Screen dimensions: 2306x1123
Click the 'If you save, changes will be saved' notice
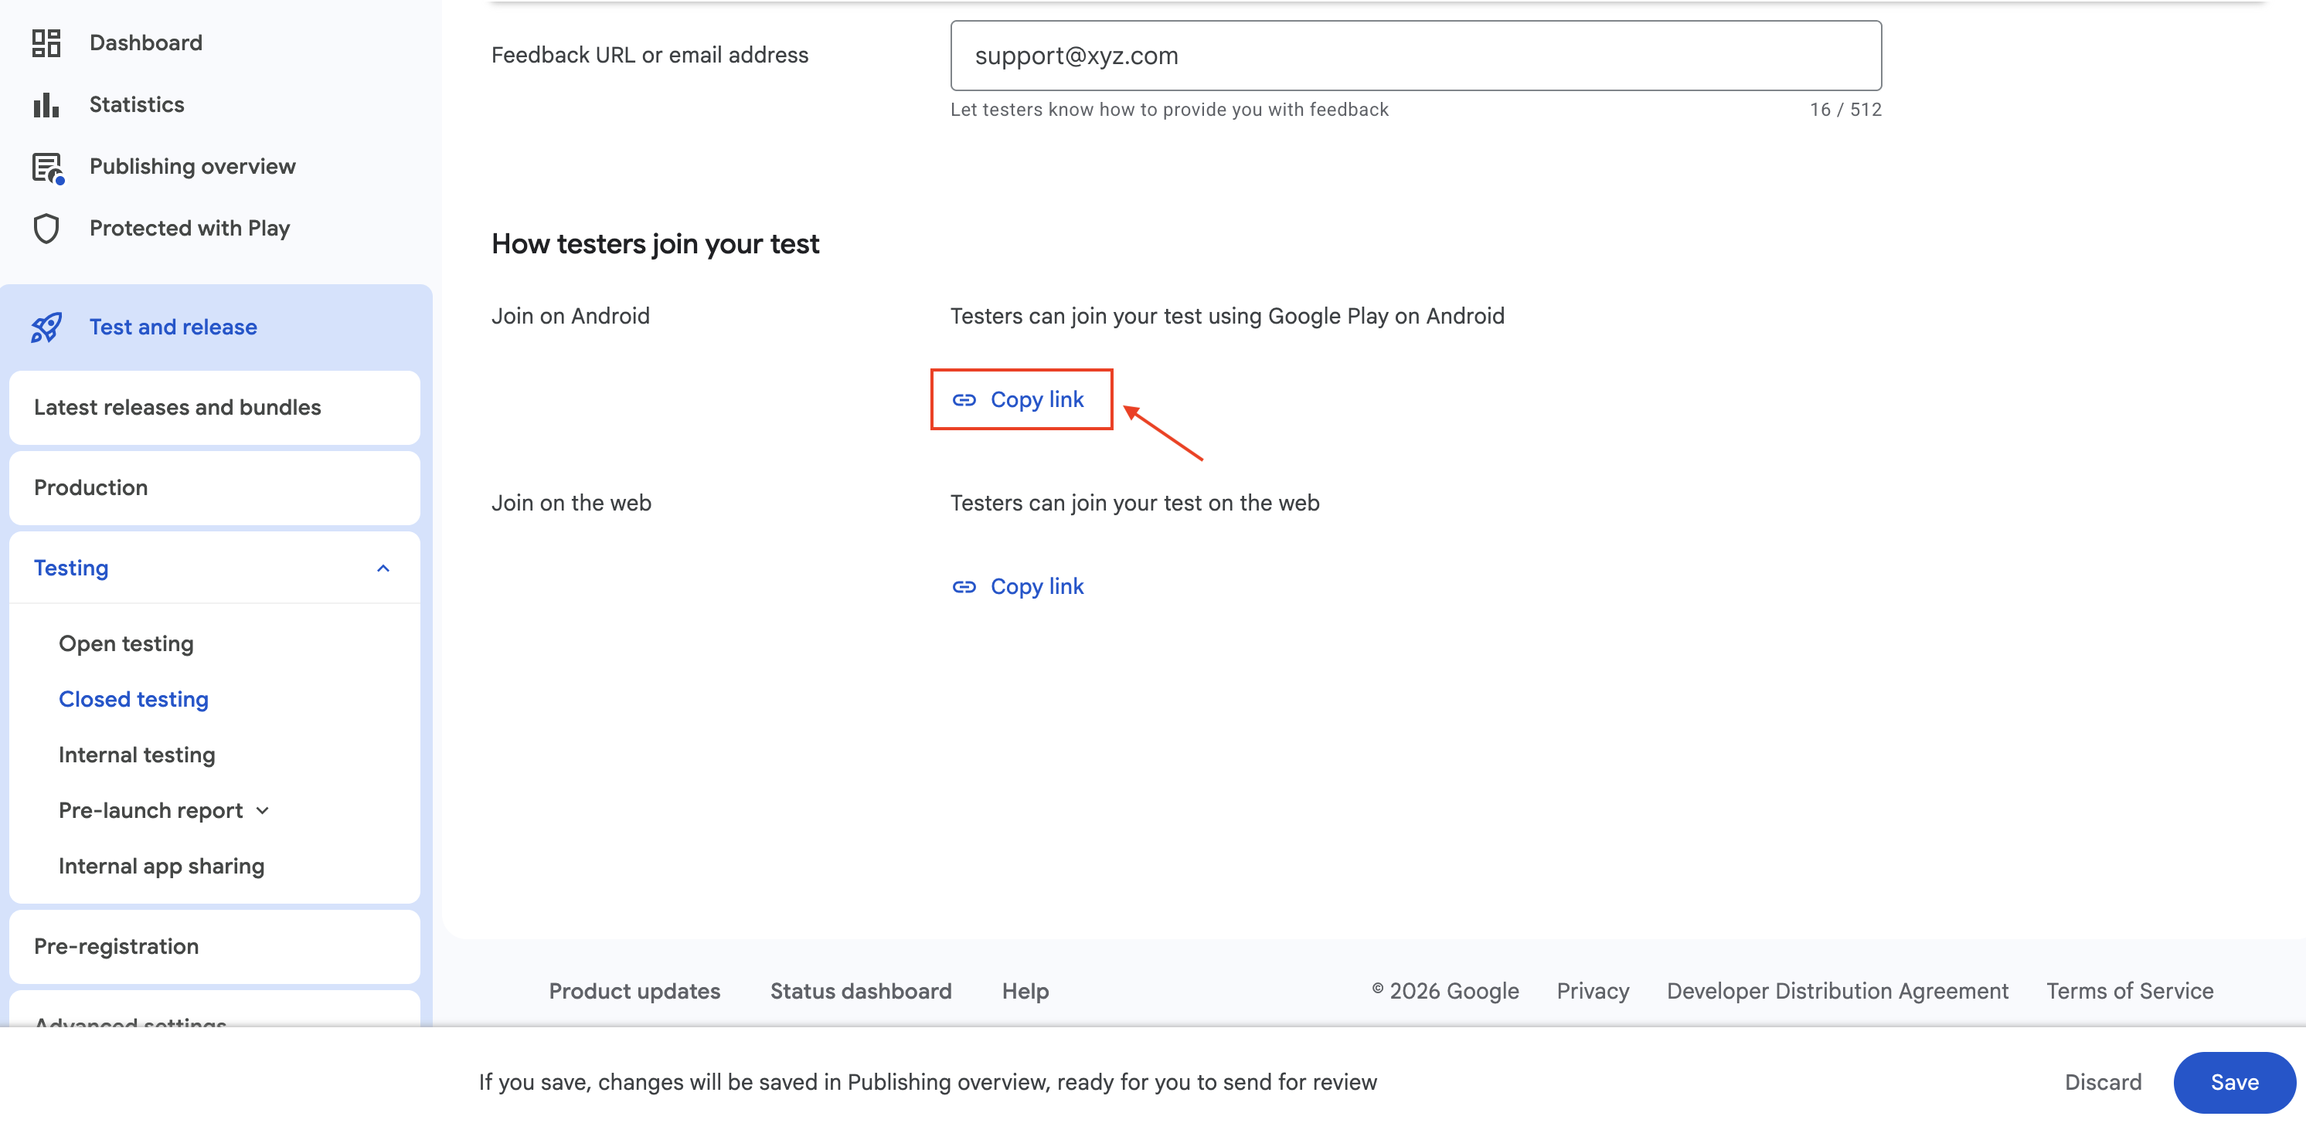(927, 1083)
